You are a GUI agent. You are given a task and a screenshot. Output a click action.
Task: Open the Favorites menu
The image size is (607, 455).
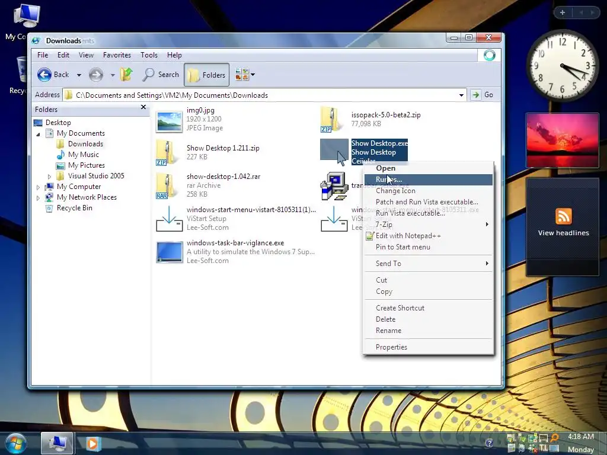point(117,55)
